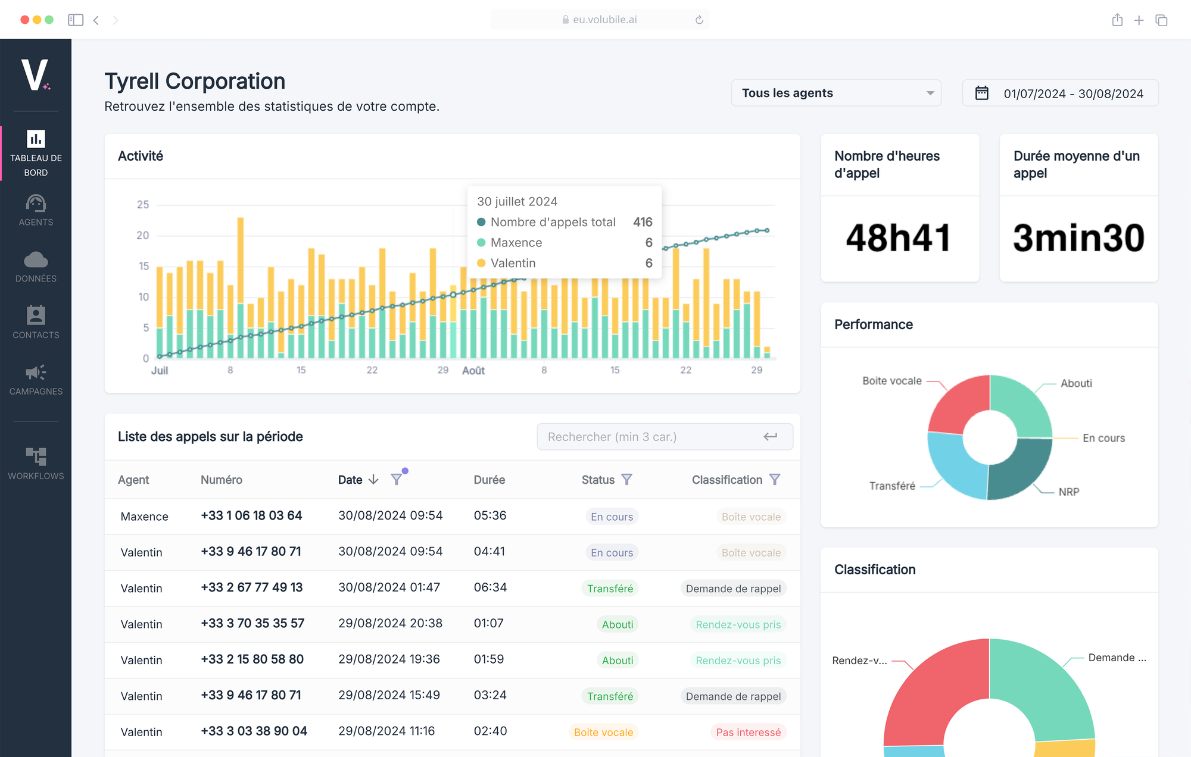1191x757 pixels.
Task: Open Campagnes megaphone icon
Action: pos(36,373)
